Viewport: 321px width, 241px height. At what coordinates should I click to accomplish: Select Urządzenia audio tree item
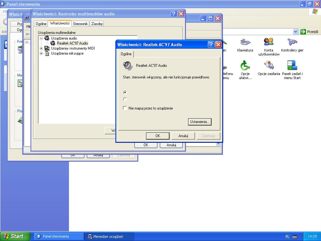click(64, 38)
